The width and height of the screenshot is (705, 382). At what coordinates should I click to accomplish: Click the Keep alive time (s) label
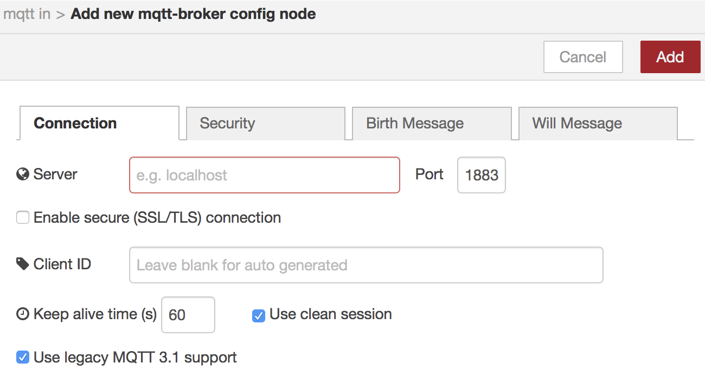click(x=95, y=314)
